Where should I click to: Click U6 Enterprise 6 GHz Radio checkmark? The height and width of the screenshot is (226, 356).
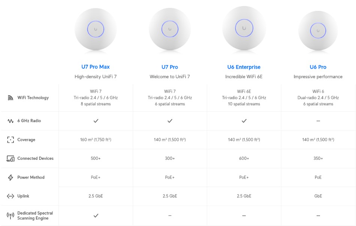tap(244, 121)
